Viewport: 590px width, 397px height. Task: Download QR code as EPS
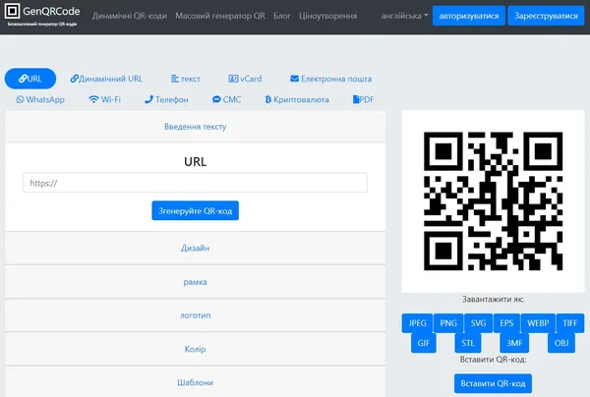pos(506,323)
